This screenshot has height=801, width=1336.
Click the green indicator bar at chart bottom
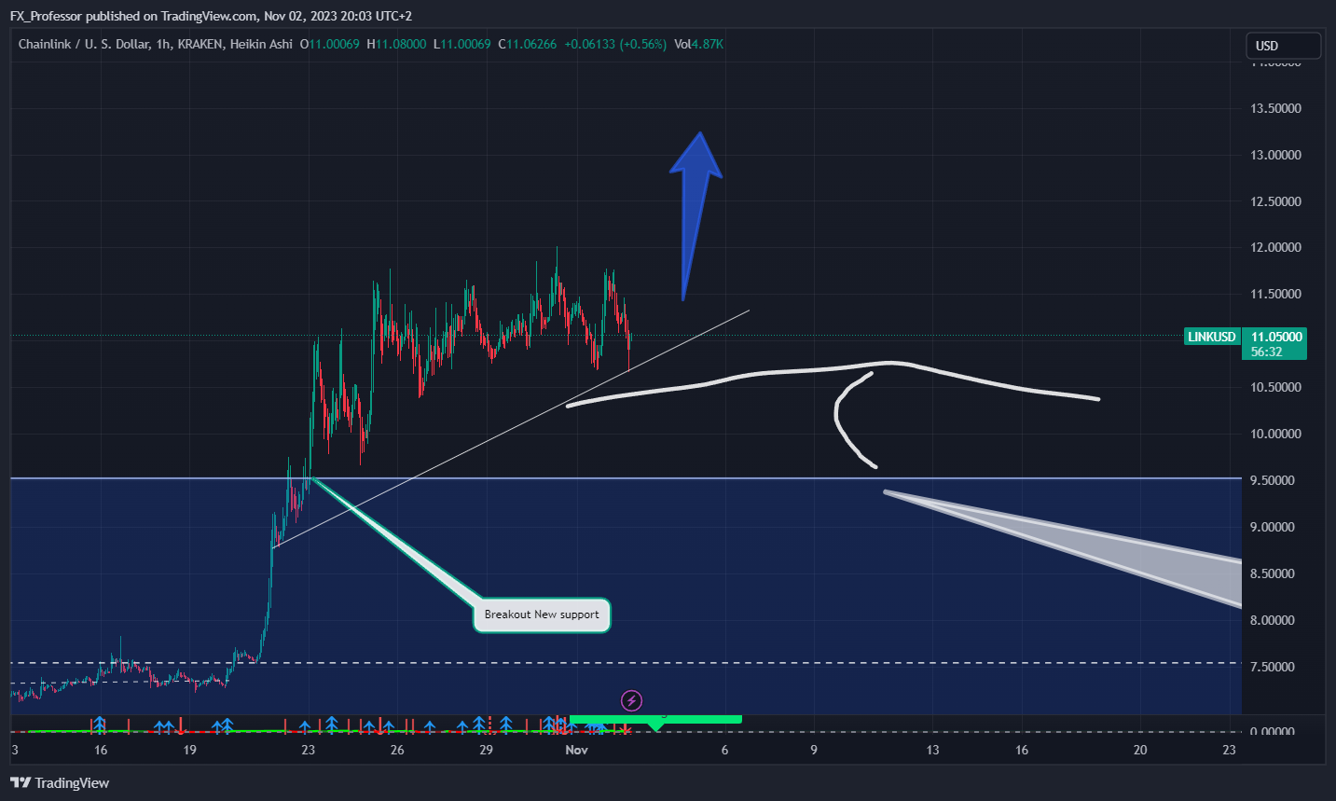(x=655, y=719)
